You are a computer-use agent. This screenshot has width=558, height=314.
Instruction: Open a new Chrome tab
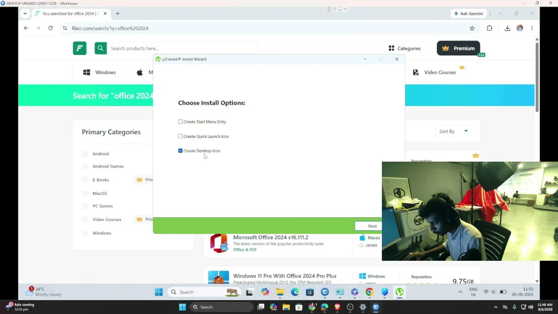pyautogui.click(x=117, y=14)
